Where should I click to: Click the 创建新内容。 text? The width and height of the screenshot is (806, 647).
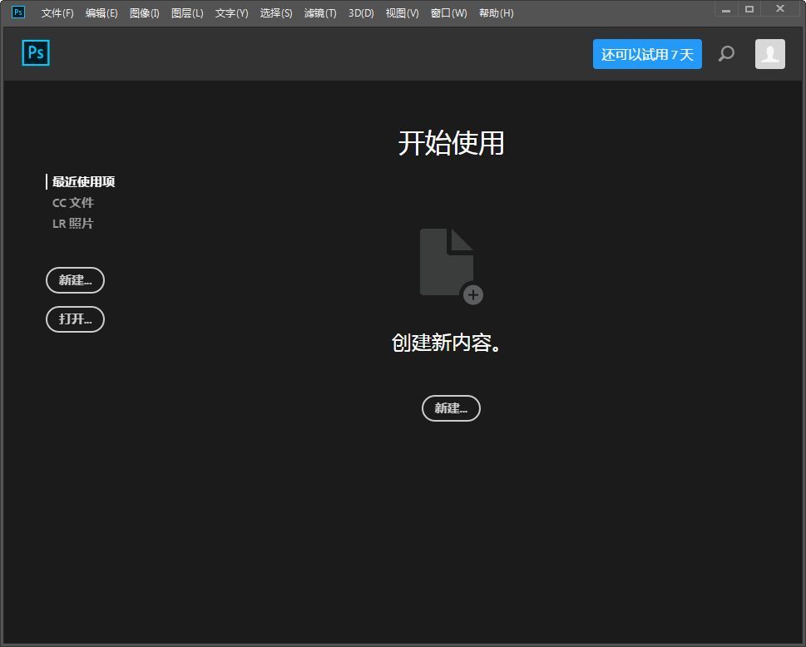coord(446,343)
